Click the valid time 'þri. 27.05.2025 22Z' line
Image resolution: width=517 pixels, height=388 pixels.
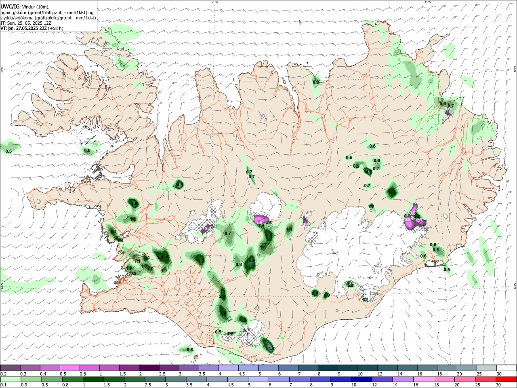click(x=23, y=28)
